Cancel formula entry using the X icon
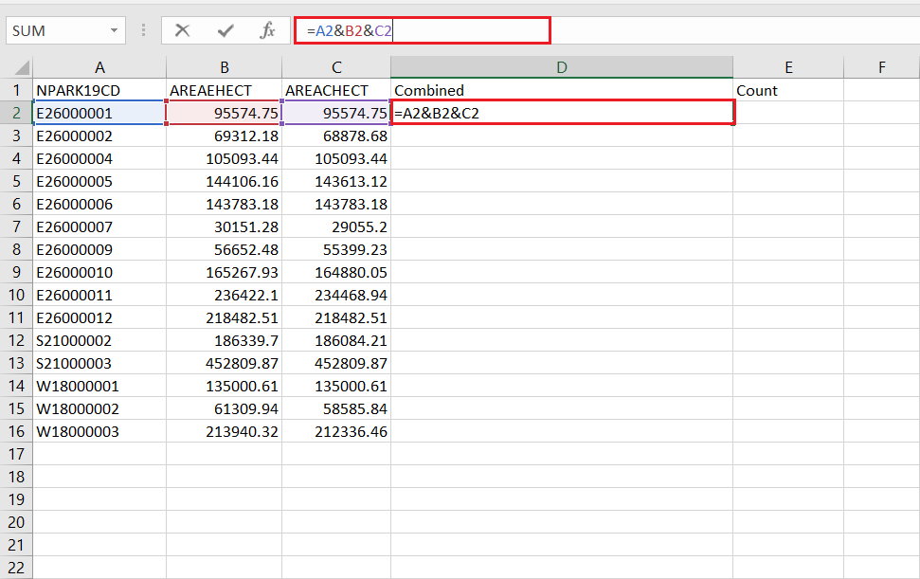920x579 pixels. pyautogui.click(x=181, y=29)
